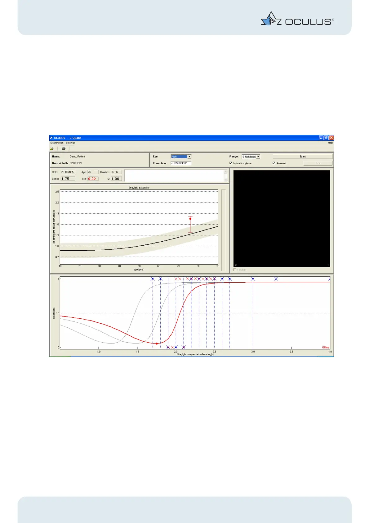Close the C-Quant window
Screen dimensions: 369x523
pos(331,138)
